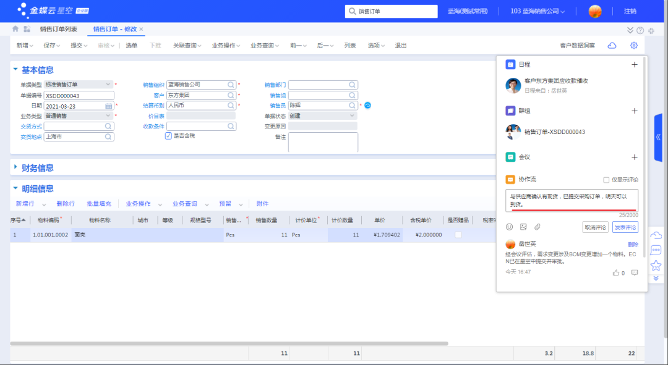The width and height of the screenshot is (668, 365).
Task: Click the lookup icon in 交货地点 field
Action: click(x=108, y=136)
